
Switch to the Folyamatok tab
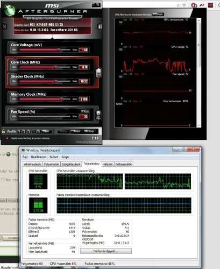[52, 164]
